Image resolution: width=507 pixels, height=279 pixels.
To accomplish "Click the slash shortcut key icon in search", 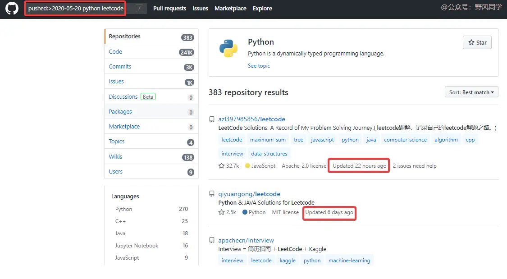I will coord(139,9).
